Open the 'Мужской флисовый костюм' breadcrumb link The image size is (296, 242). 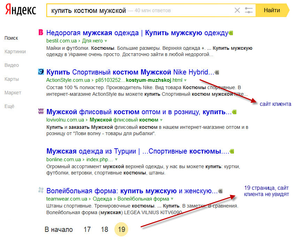tap(124, 120)
